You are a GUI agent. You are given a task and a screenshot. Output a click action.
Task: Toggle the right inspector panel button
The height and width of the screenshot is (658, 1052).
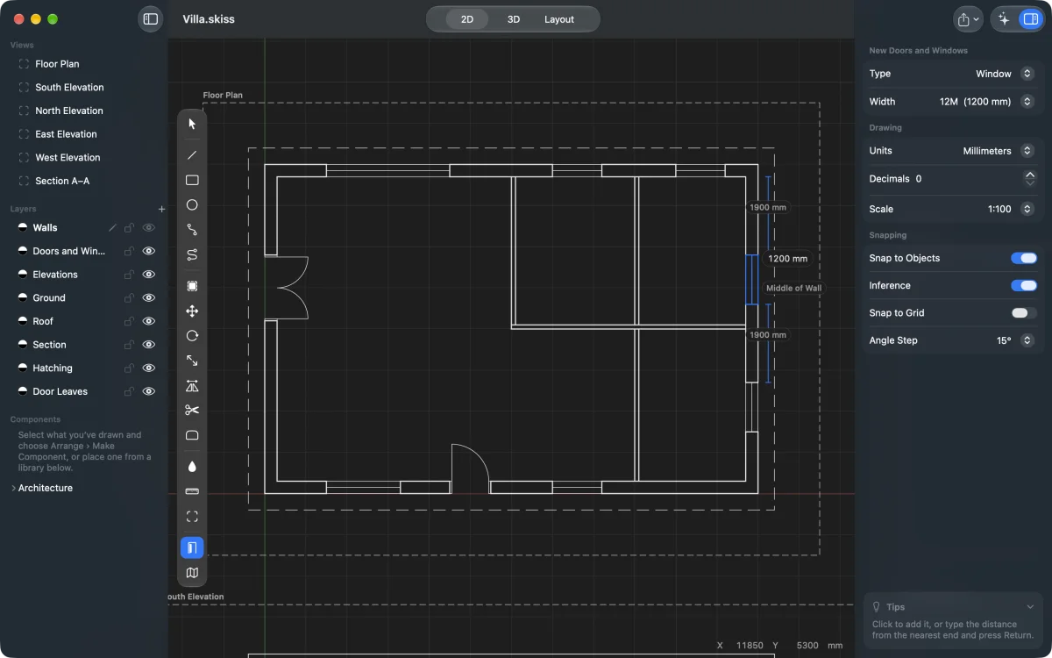coord(1029,18)
